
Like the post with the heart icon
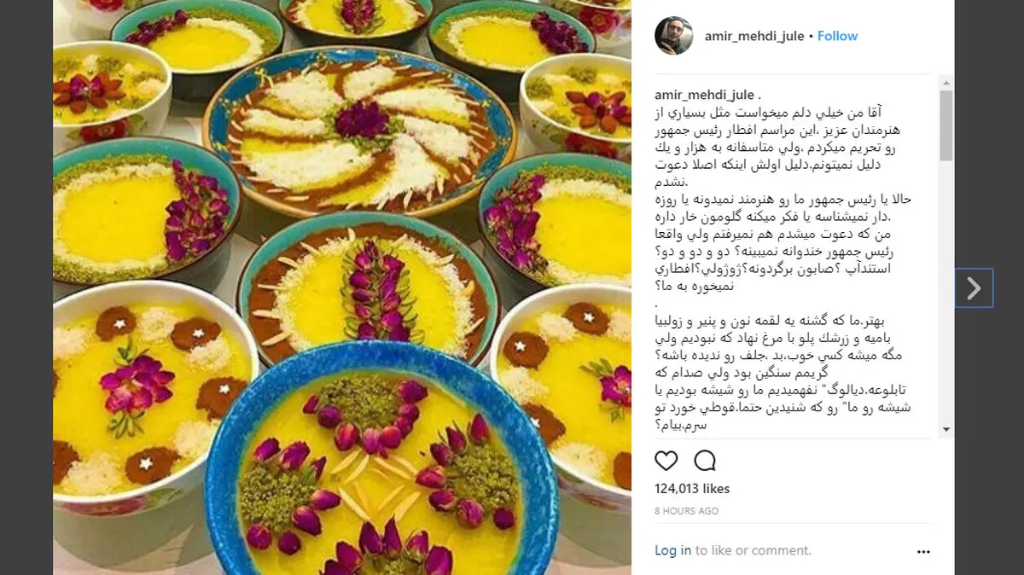[666, 461]
